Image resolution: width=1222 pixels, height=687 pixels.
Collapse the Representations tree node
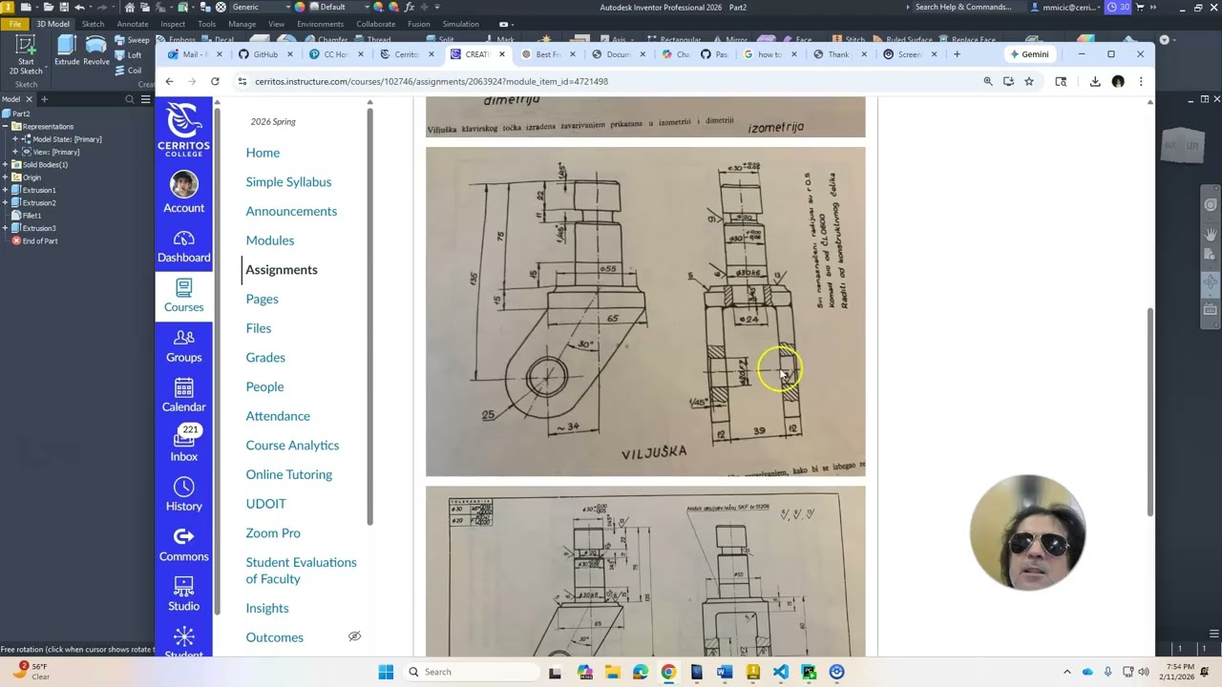(6, 127)
